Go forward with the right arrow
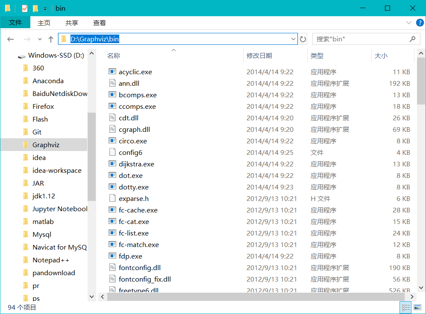 [27, 39]
